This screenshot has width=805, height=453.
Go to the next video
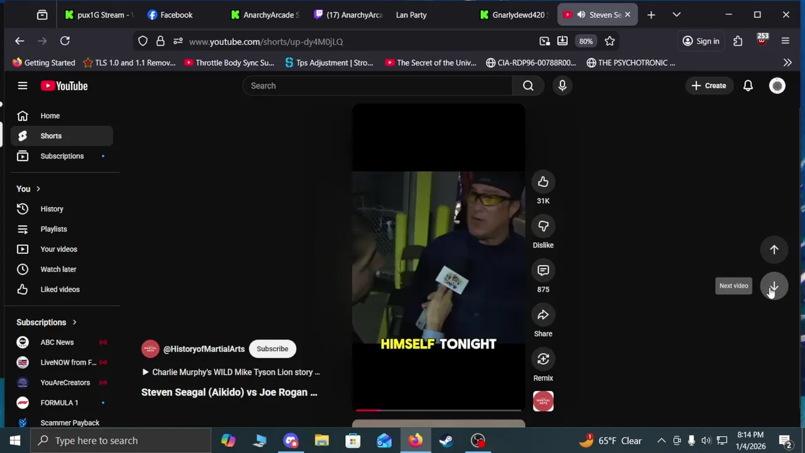pyautogui.click(x=774, y=286)
